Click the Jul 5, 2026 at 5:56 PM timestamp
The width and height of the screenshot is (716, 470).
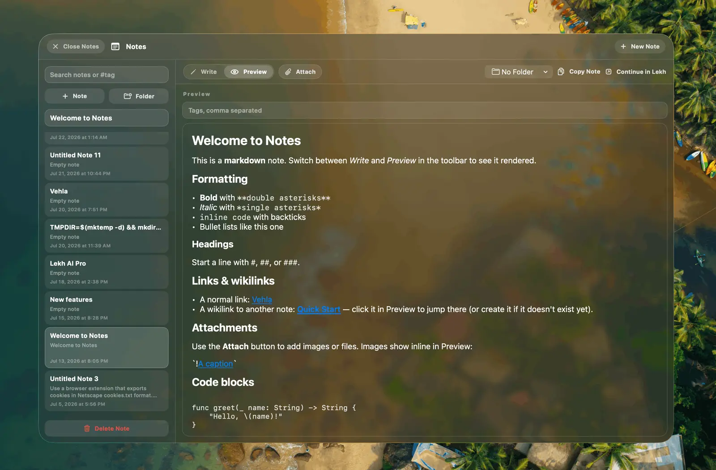pyautogui.click(x=77, y=404)
